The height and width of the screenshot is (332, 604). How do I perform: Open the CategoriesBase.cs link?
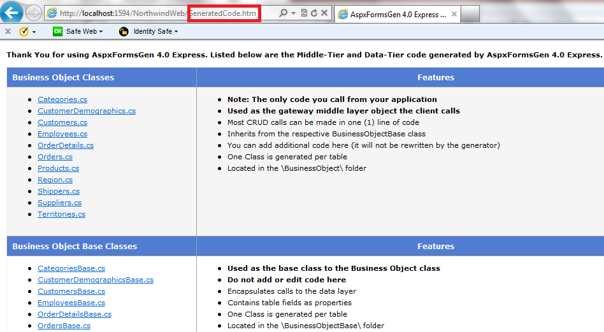(x=71, y=268)
